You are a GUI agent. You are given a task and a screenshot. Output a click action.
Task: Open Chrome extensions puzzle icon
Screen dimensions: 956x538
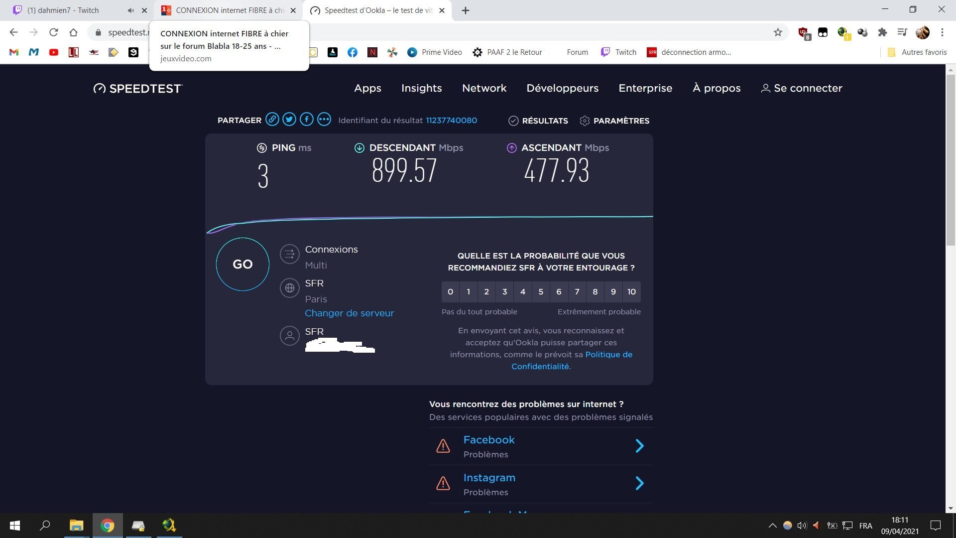(x=882, y=32)
